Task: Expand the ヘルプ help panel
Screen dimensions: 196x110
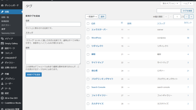Action: (187, 4)
